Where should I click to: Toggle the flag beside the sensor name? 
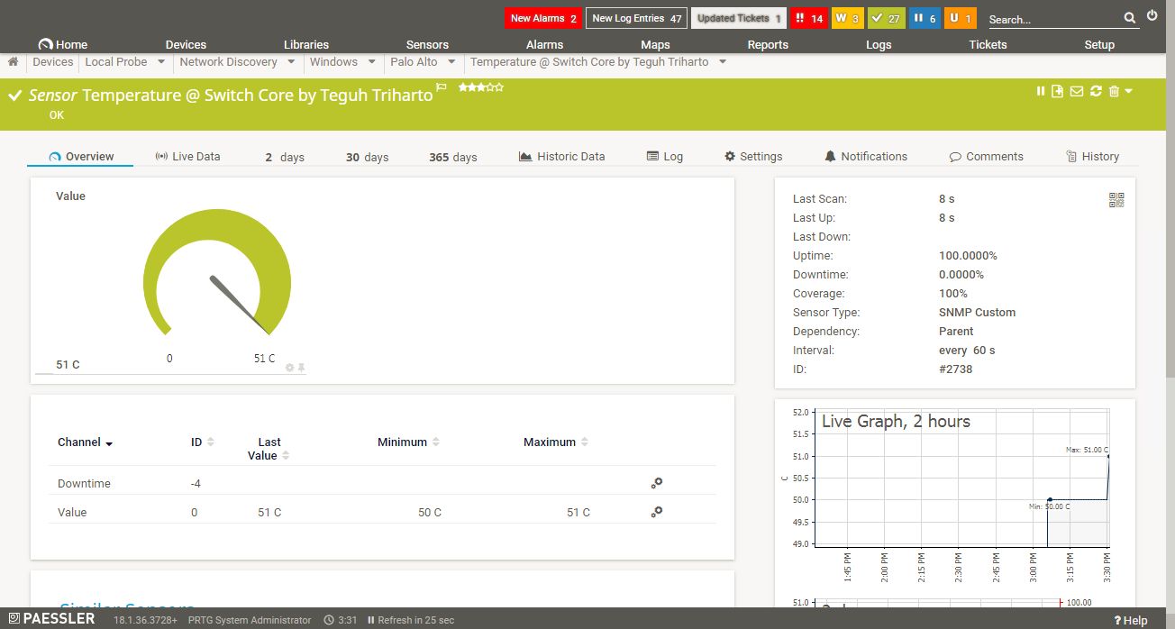point(441,88)
